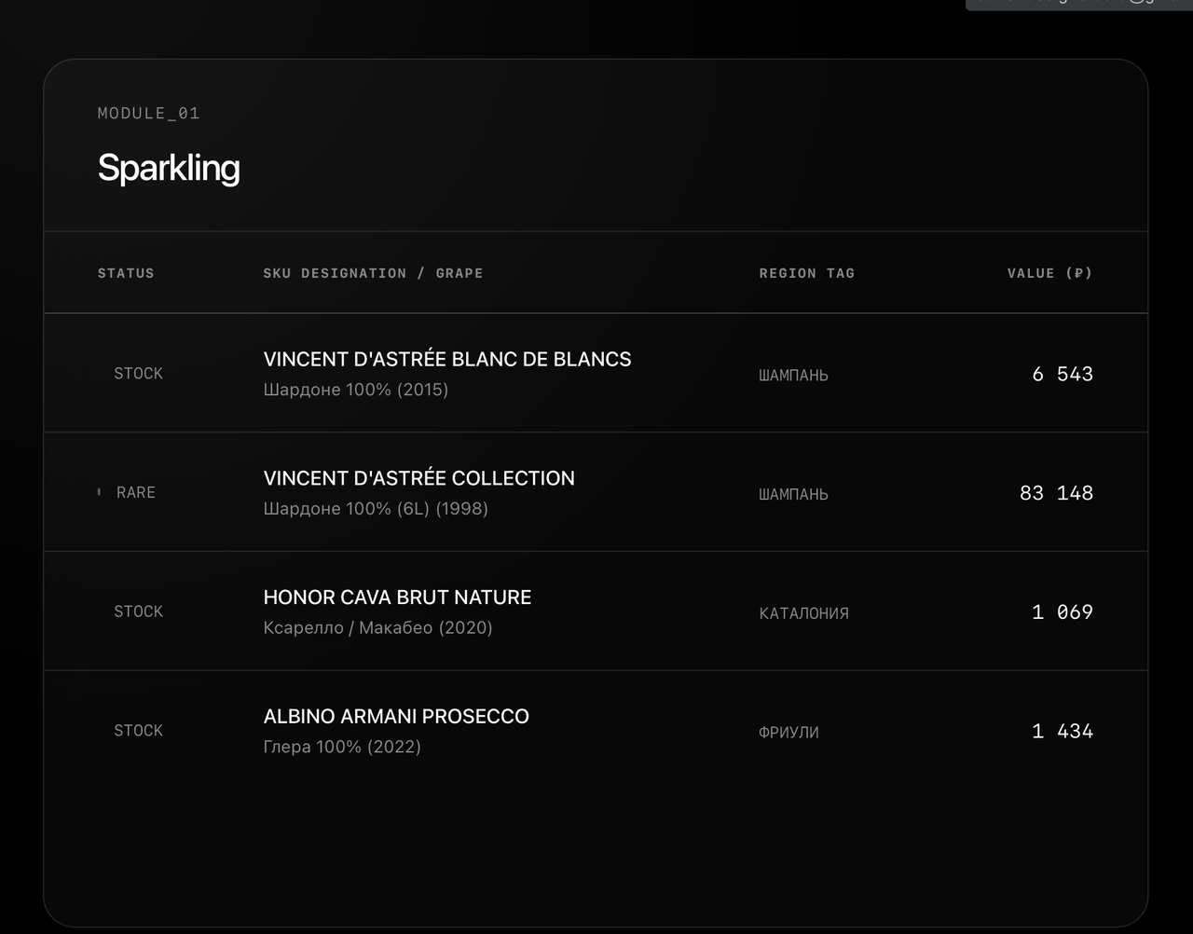The width and height of the screenshot is (1193, 934).
Task: Click the 6 543 price value
Action: pyautogui.click(x=1063, y=374)
